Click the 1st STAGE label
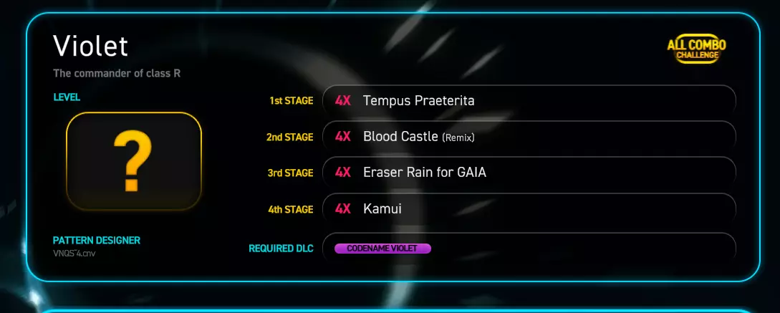This screenshot has width=780, height=313. 292,101
